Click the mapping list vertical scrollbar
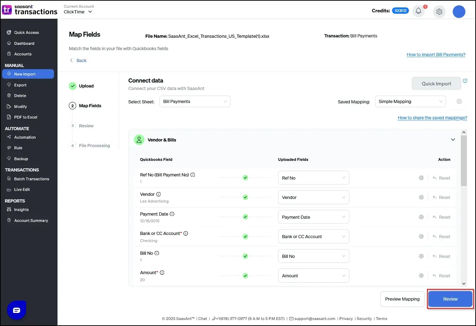 click(x=464, y=161)
